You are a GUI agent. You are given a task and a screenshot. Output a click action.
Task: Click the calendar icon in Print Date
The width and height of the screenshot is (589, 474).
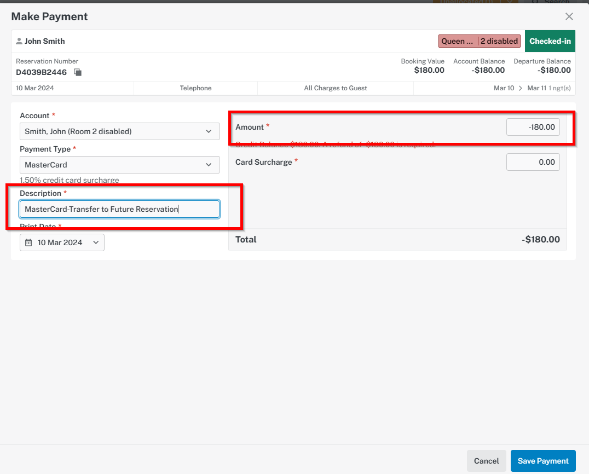click(x=28, y=242)
